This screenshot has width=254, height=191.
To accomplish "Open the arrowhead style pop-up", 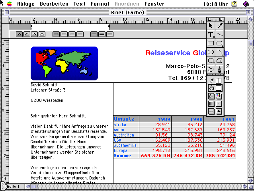I will pyautogui.click(x=219, y=111).
